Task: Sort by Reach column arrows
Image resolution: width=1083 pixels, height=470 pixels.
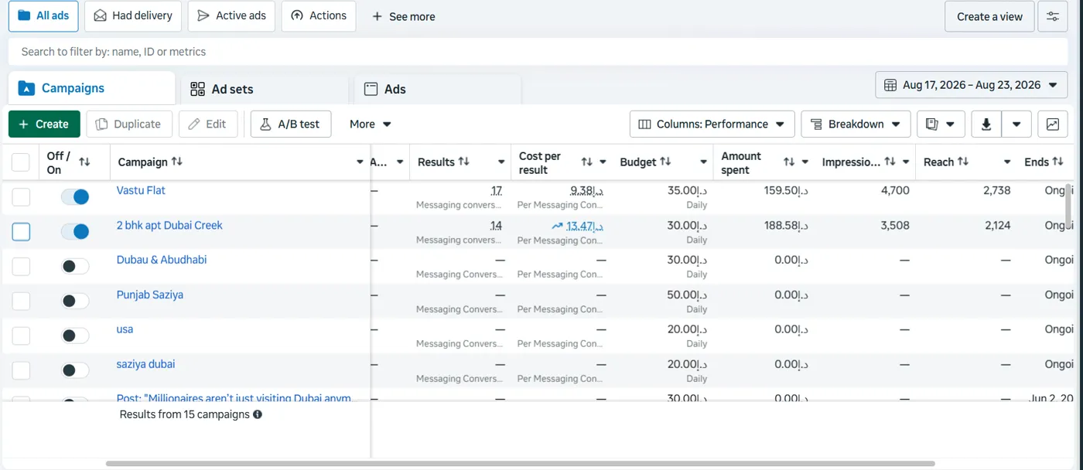Action: click(x=963, y=162)
